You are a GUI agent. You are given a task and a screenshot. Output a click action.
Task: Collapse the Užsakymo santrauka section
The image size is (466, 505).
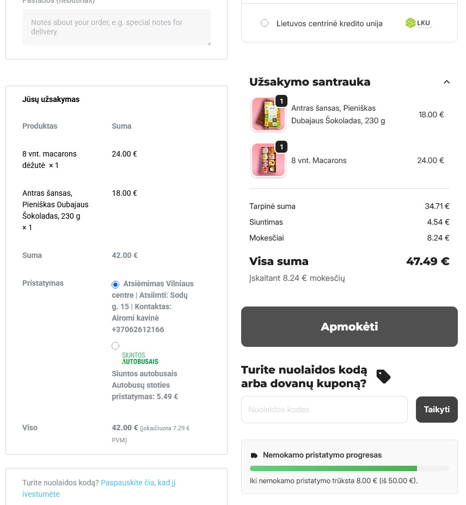pos(447,82)
